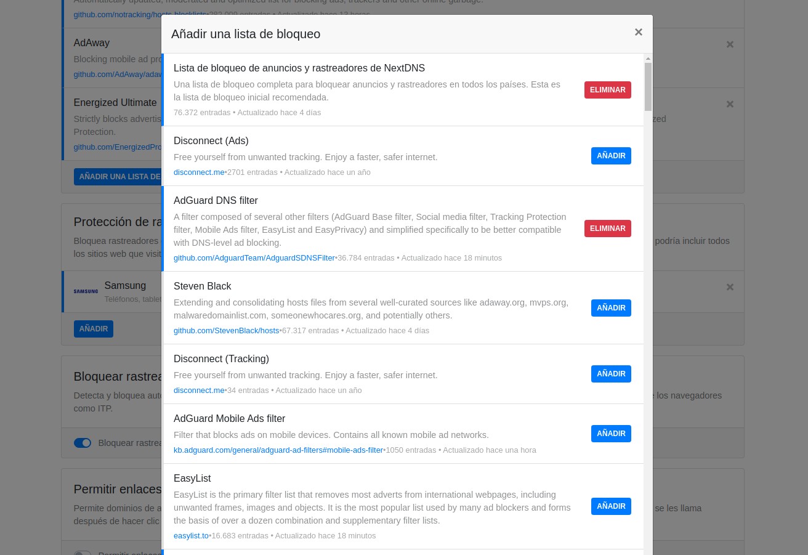The width and height of the screenshot is (808, 555).
Task: Close the Añadir una lista de bloqueo dialog
Action: [638, 33]
